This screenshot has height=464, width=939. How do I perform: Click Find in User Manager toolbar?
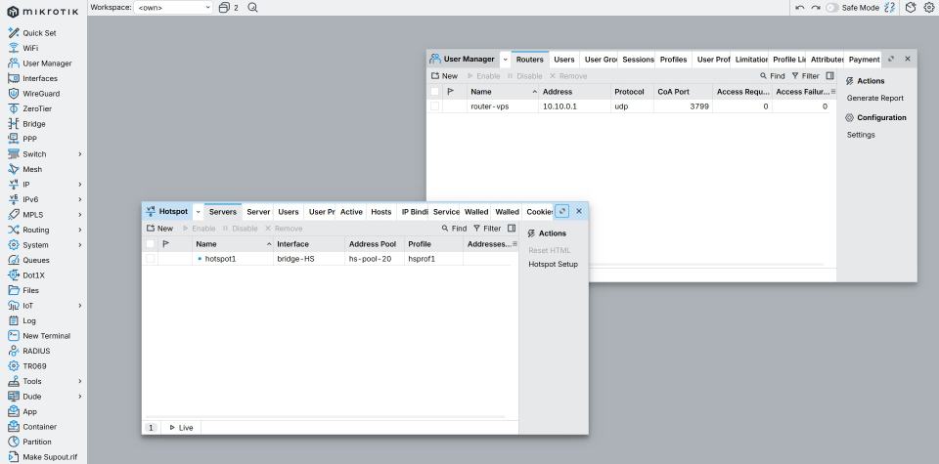tap(772, 76)
